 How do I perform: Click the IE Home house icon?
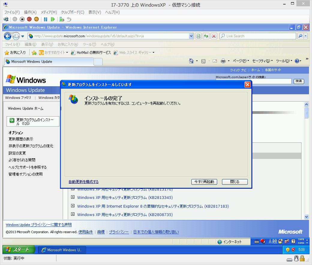coord(191,61)
